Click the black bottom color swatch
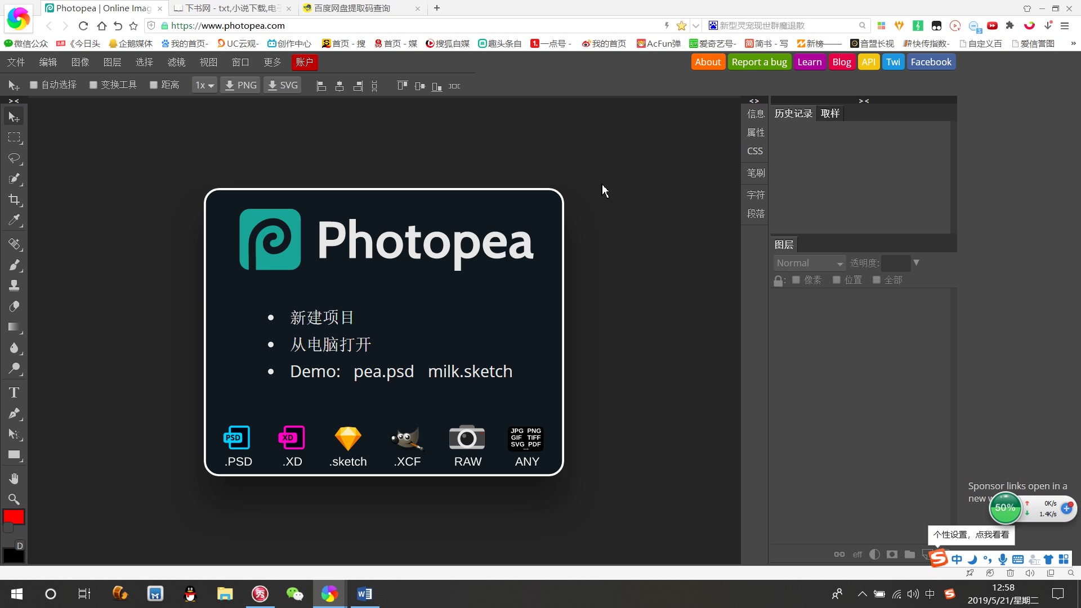The height and width of the screenshot is (608, 1081). pyautogui.click(x=14, y=556)
